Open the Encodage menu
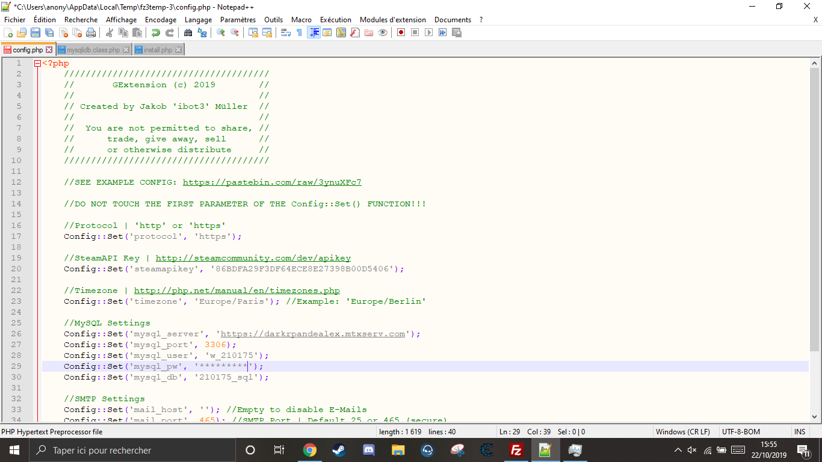822x462 pixels. (x=161, y=20)
